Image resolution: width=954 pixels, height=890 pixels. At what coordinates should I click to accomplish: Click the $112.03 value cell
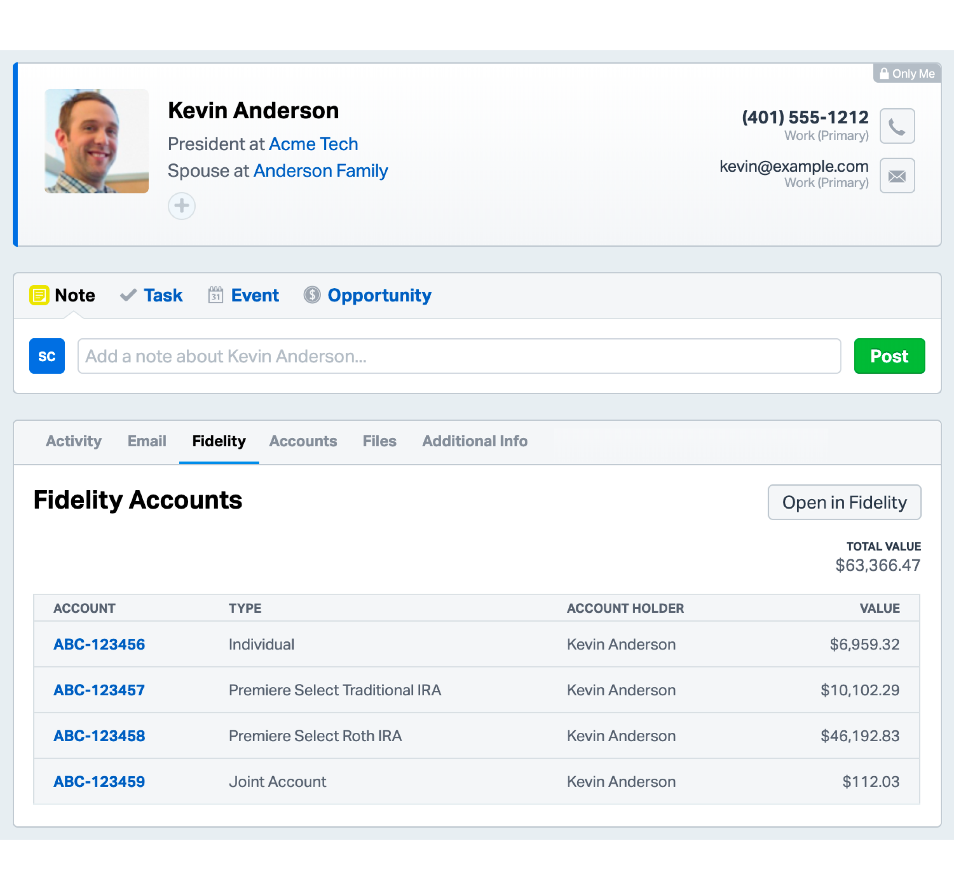(871, 781)
